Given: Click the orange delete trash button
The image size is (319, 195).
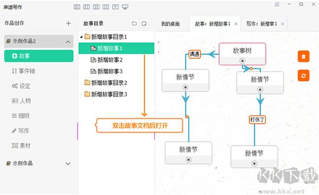Looking at the screenshot, I should coord(304,56).
